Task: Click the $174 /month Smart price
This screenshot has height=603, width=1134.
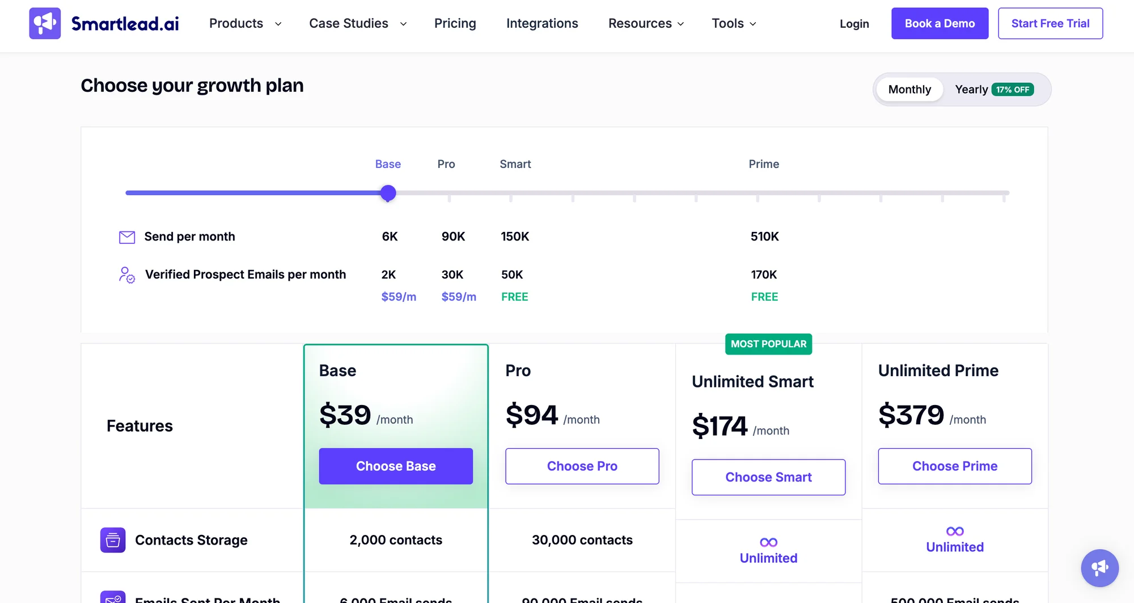Action: click(x=741, y=426)
